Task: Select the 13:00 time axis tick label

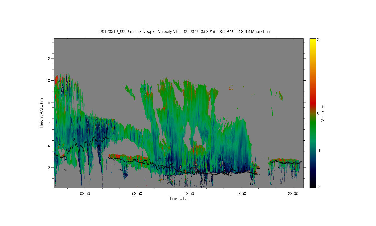Action: (x=189, y=194)
